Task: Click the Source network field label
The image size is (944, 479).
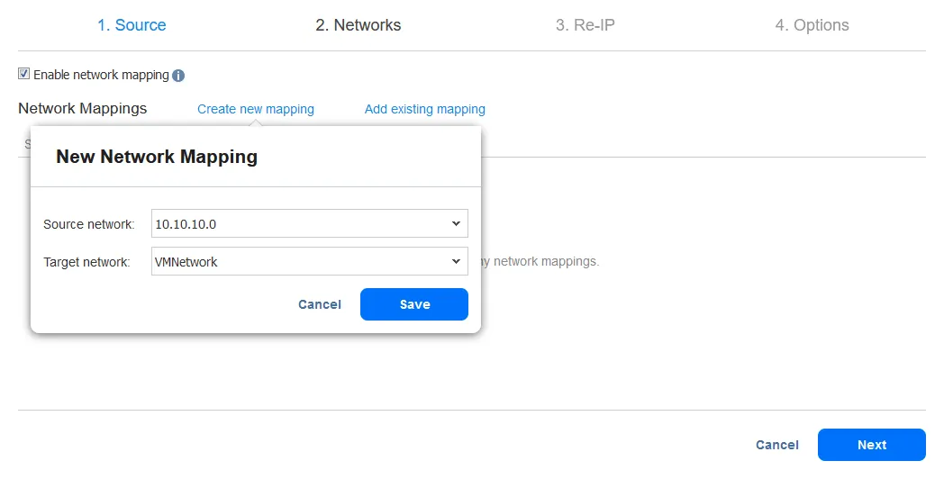Action: (88, 224)
